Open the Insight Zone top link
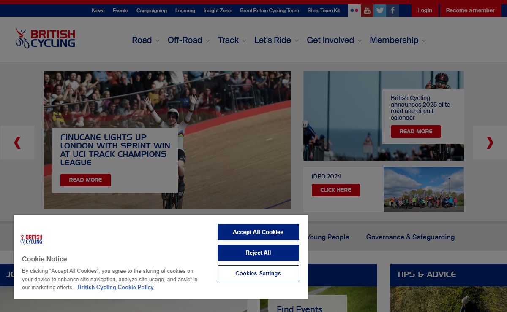 coord(217,11)
